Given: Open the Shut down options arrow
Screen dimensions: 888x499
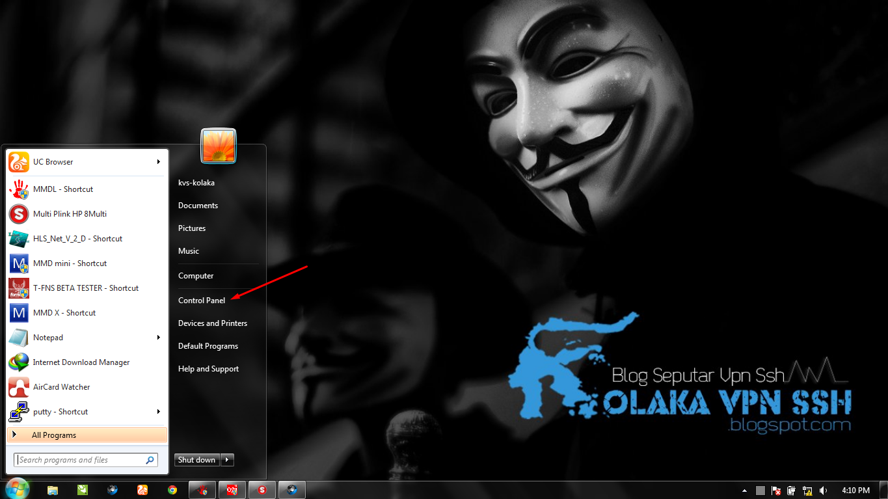Looking at the screenshot, I should [226, 459].
